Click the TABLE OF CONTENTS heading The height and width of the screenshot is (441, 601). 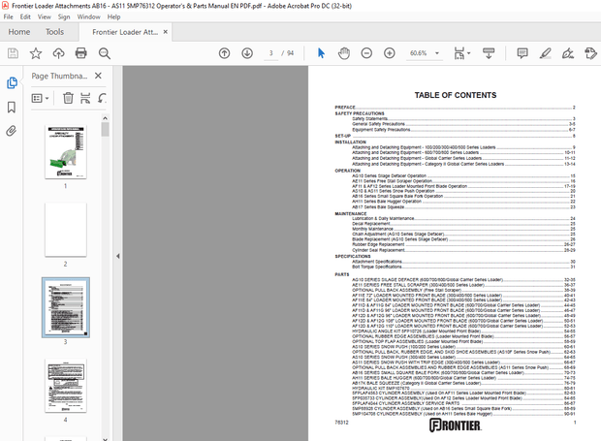(456, 95)
